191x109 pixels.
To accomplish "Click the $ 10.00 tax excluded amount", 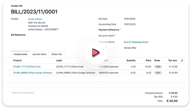I will pyautogui.click(x=173, y=67).
